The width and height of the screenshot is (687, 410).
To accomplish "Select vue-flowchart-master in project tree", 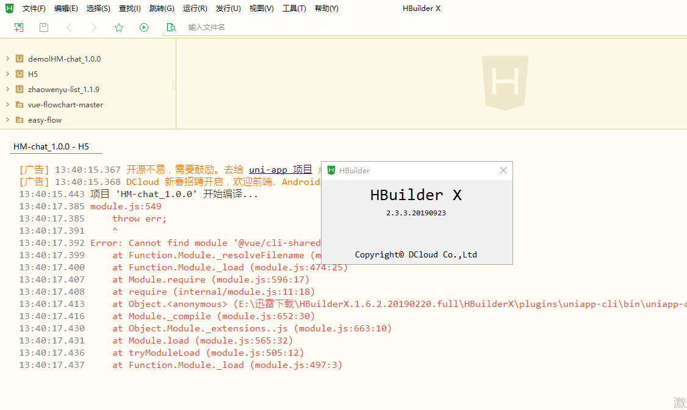I will 65,105.
